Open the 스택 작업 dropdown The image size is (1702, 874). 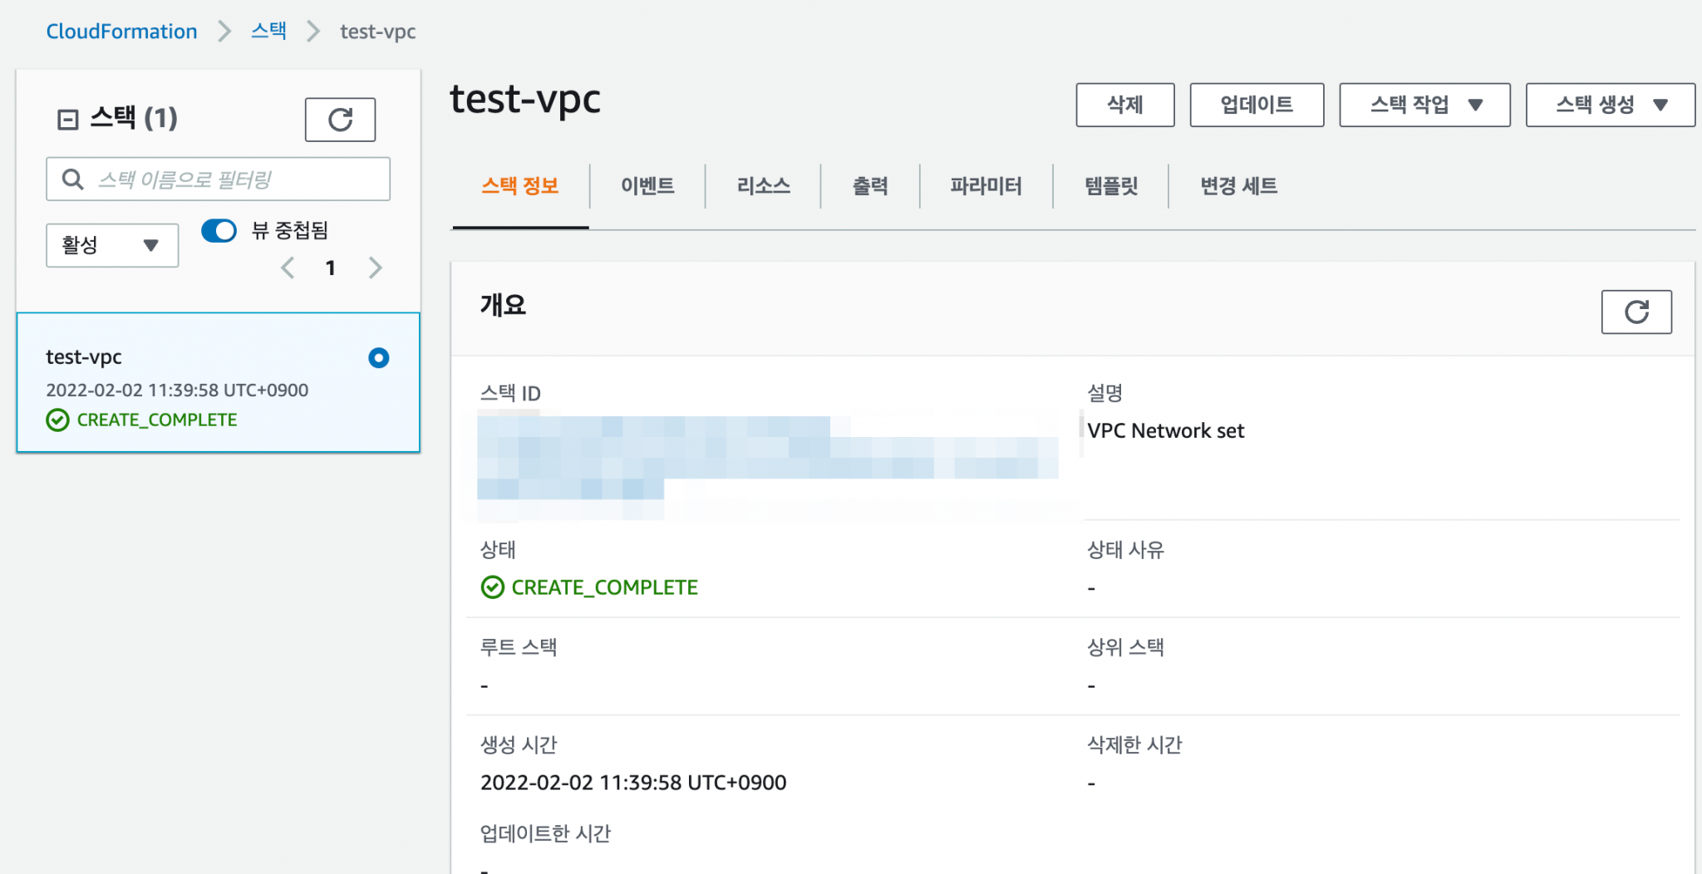pyautogui.click(x=1424, y=105)
